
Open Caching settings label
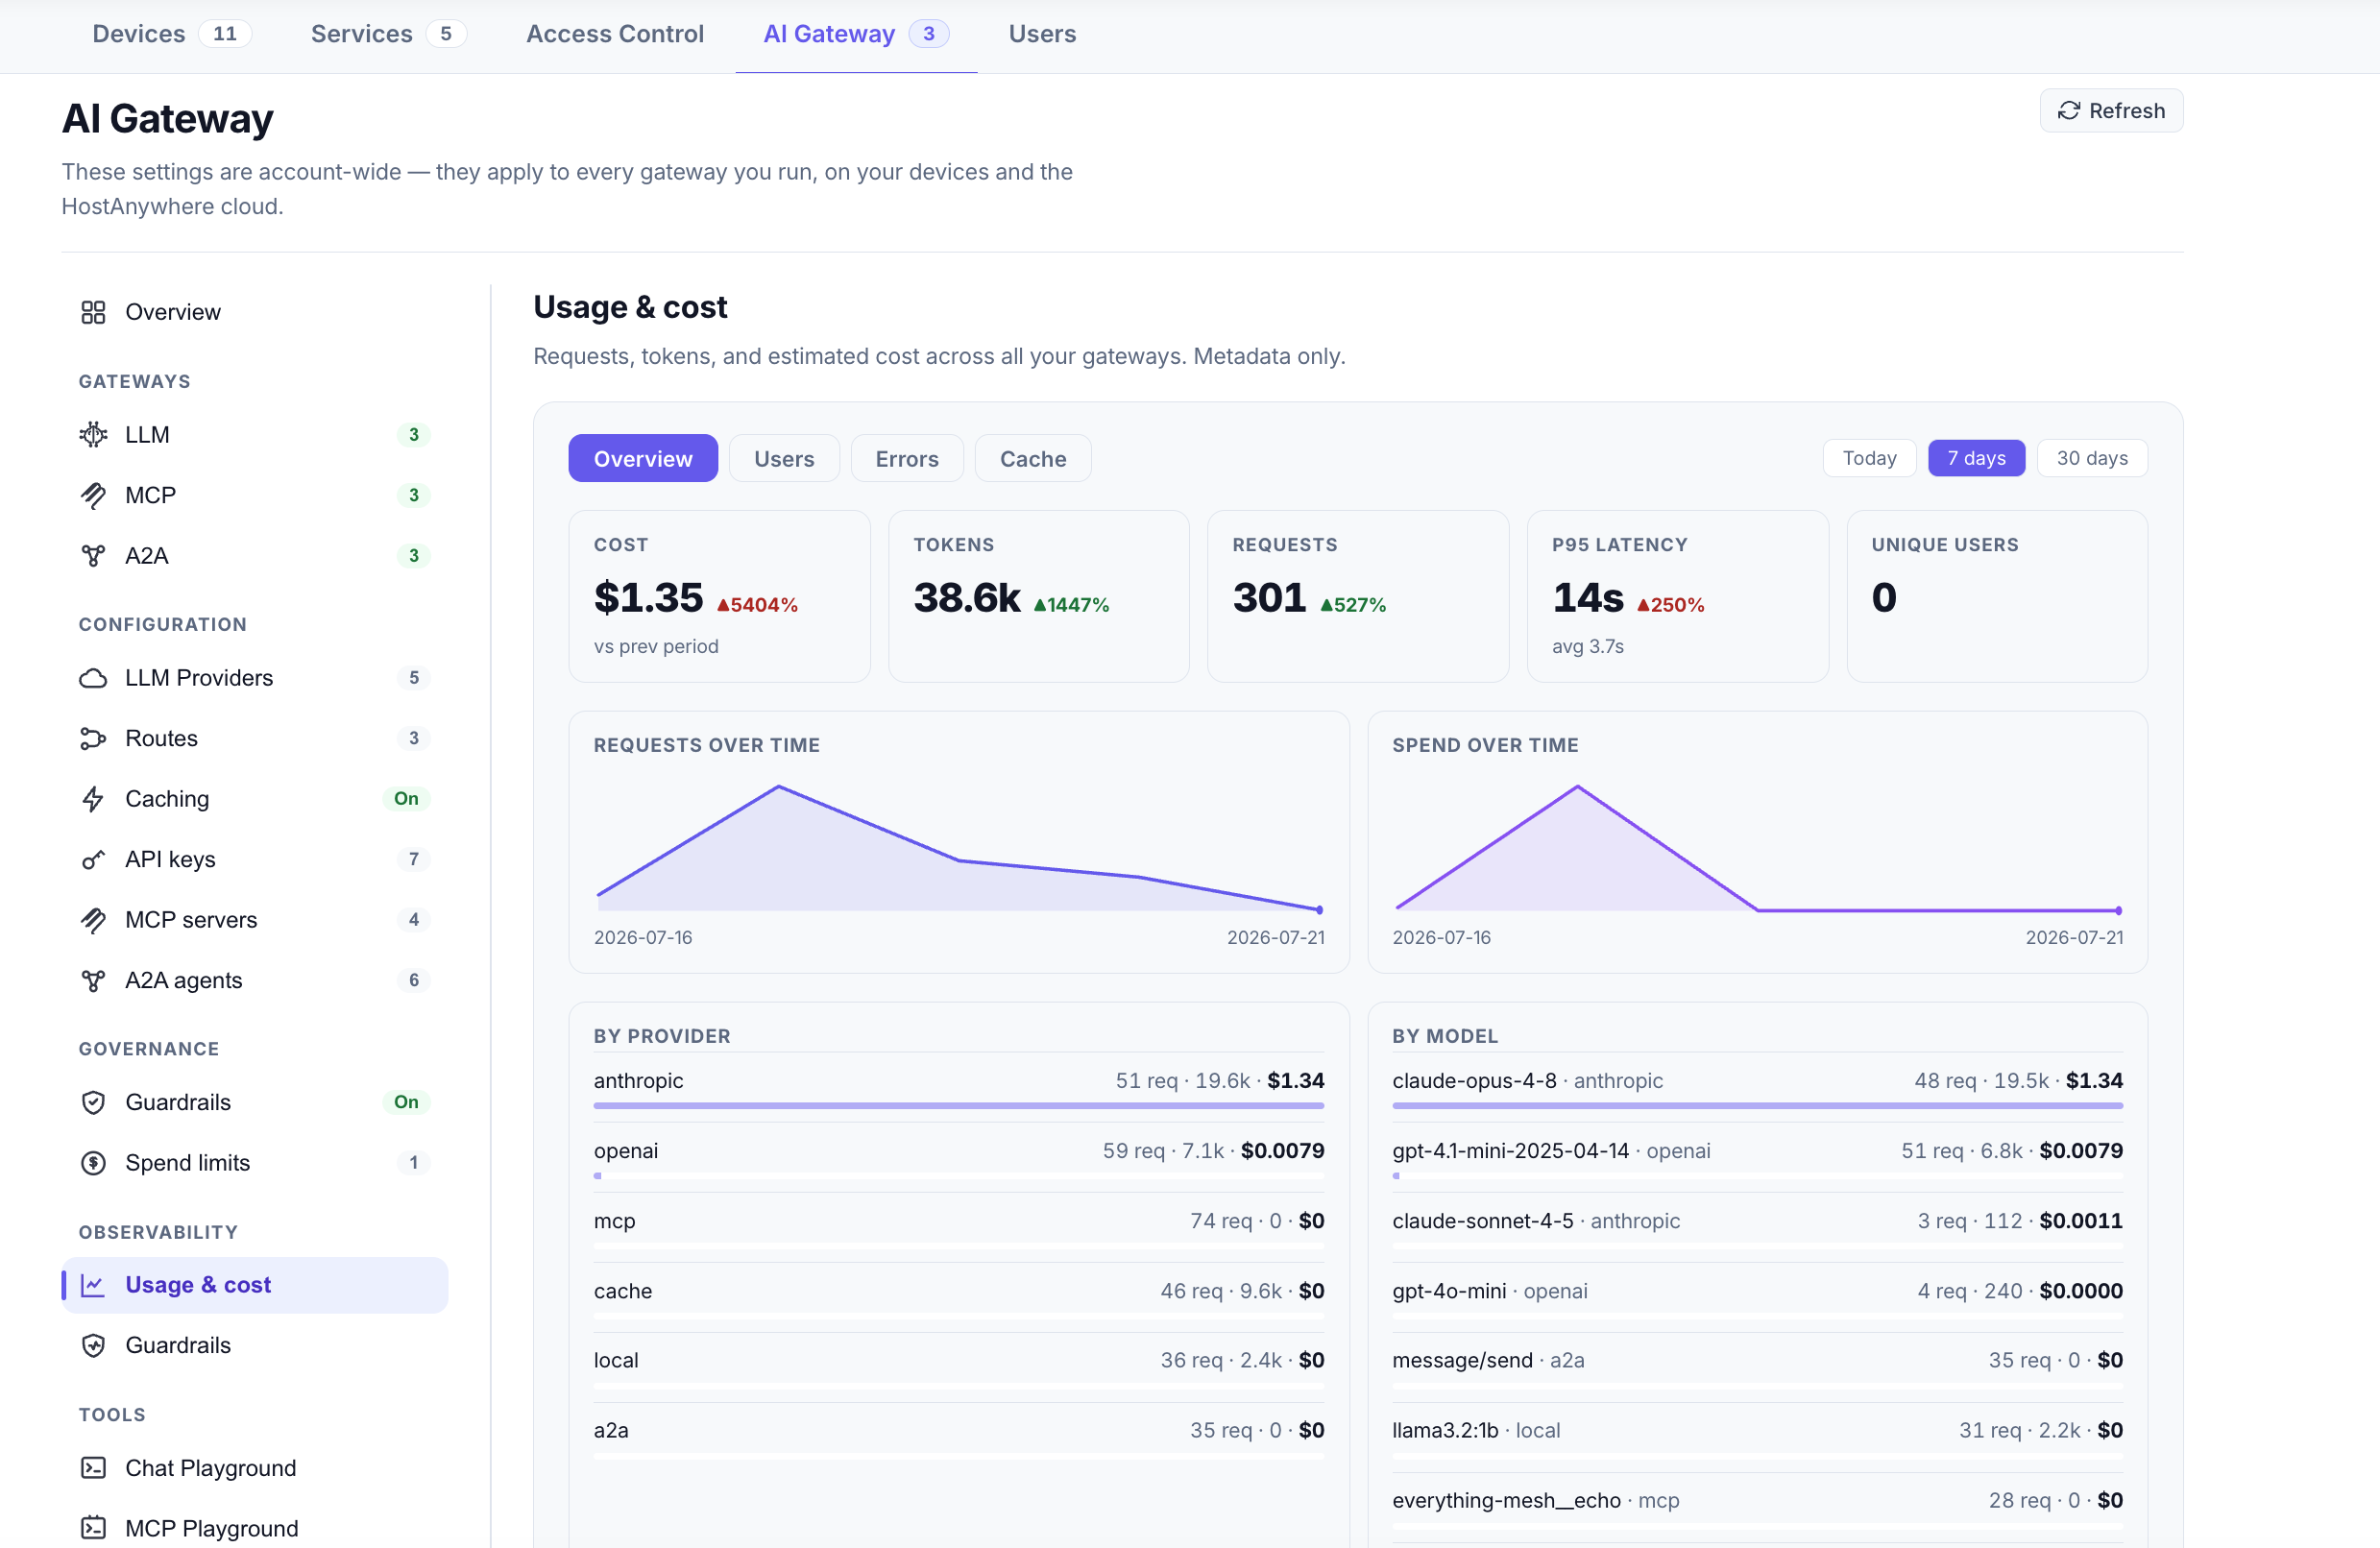pyautogui.click(x=167, y=799)
